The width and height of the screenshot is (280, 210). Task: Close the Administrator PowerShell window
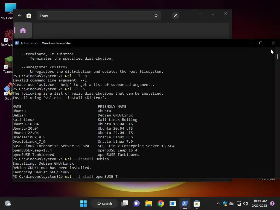(x=273, y=43)
